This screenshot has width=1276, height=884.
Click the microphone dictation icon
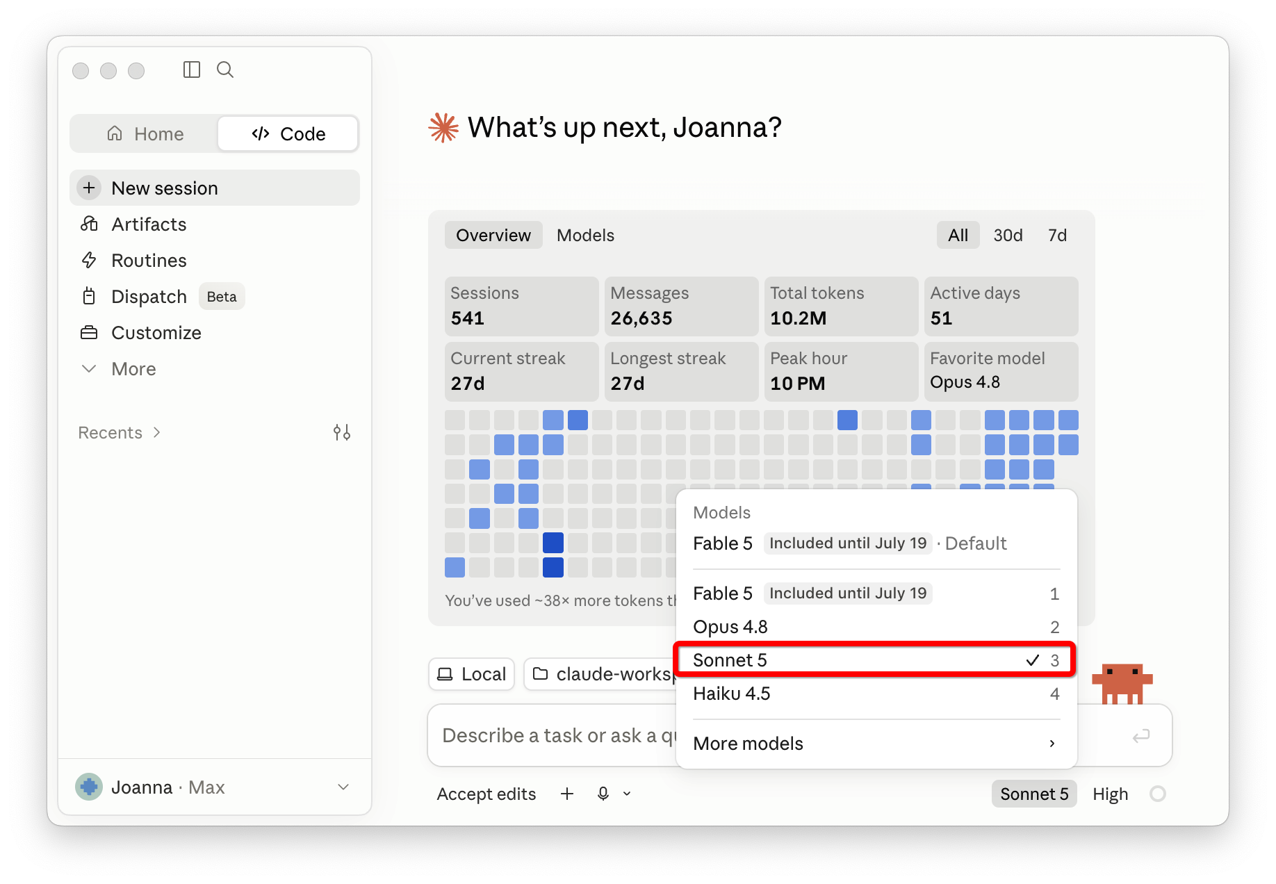pos(603,794)
